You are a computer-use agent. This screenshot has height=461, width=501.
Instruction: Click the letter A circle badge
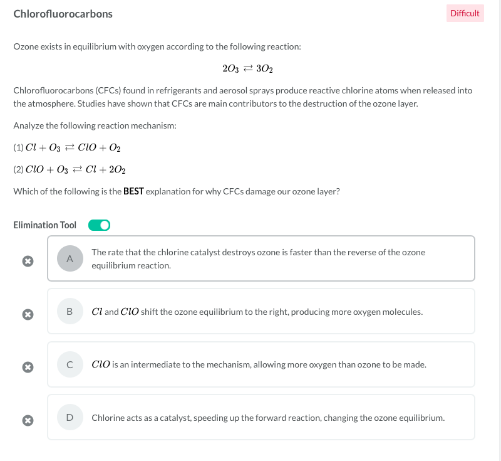[x=70, y=258]
